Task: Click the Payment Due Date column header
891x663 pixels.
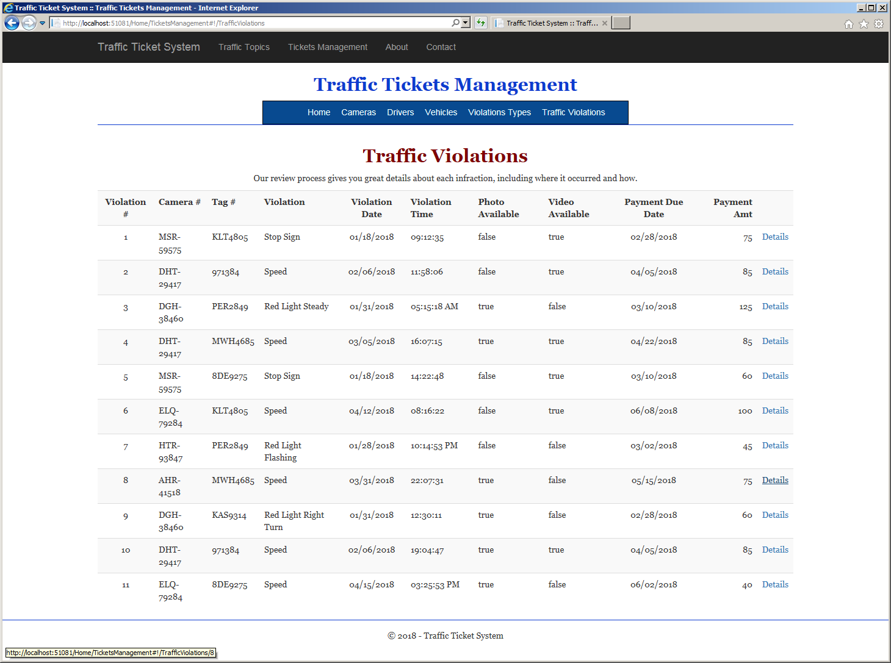Action: tap(654, 208)
